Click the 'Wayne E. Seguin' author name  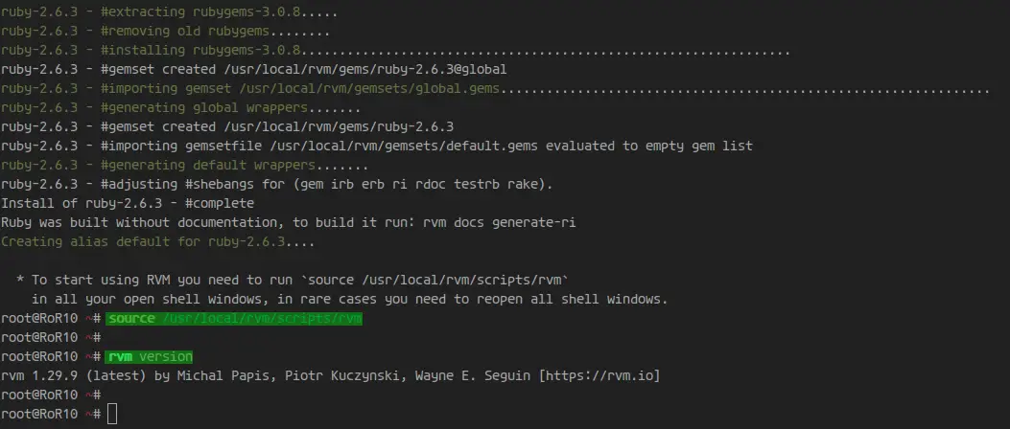point(474,375)
